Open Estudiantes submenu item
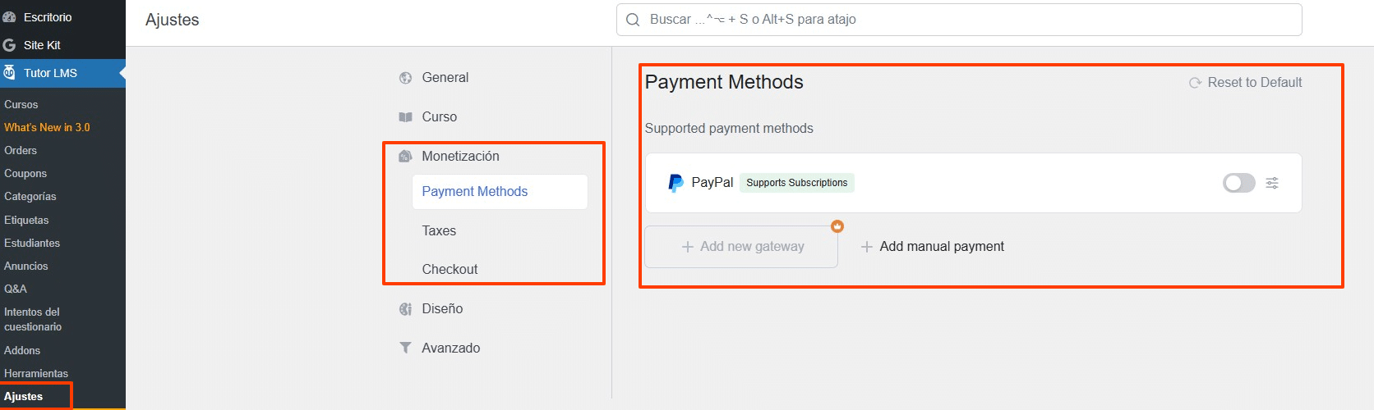This screenshot has height=410, width=1374. point(32,244)
